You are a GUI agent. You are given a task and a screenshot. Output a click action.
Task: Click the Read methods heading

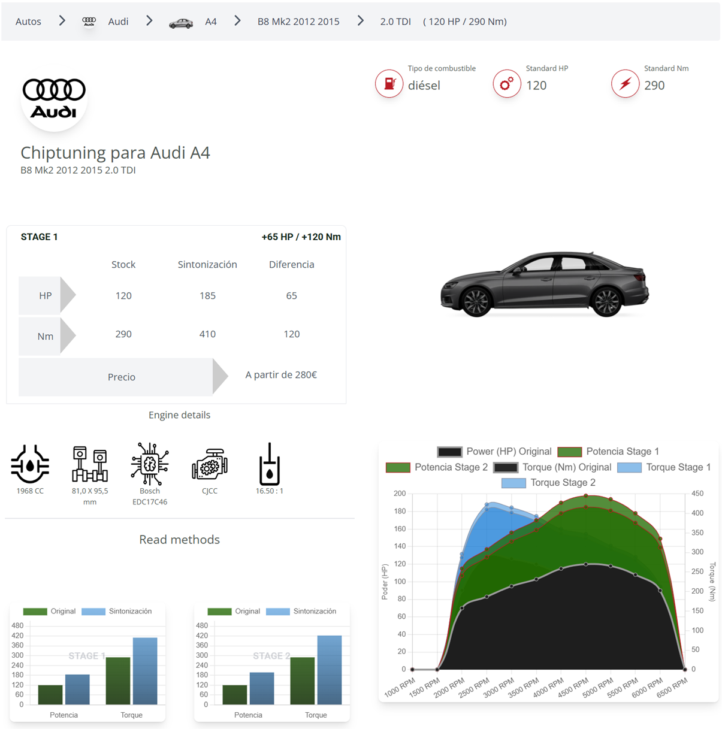pos(179,540)
